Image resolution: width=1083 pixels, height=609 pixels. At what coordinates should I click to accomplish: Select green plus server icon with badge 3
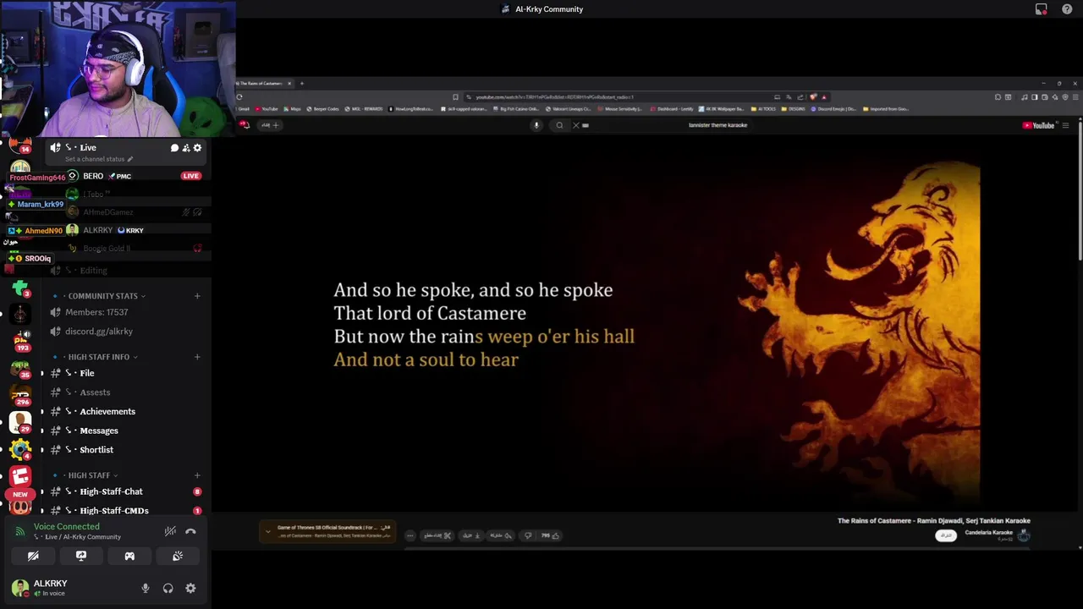(x=20, y=288)
